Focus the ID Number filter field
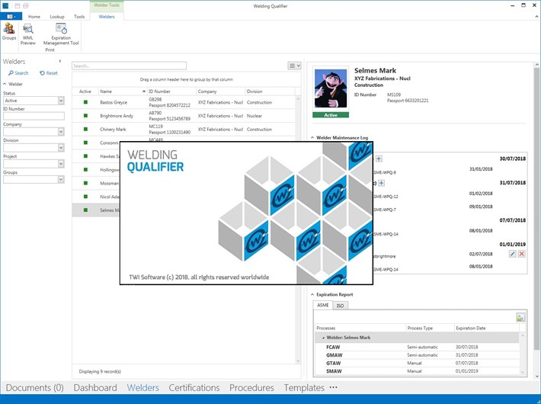This screenshot has height=404, width=541. (34, 116)
